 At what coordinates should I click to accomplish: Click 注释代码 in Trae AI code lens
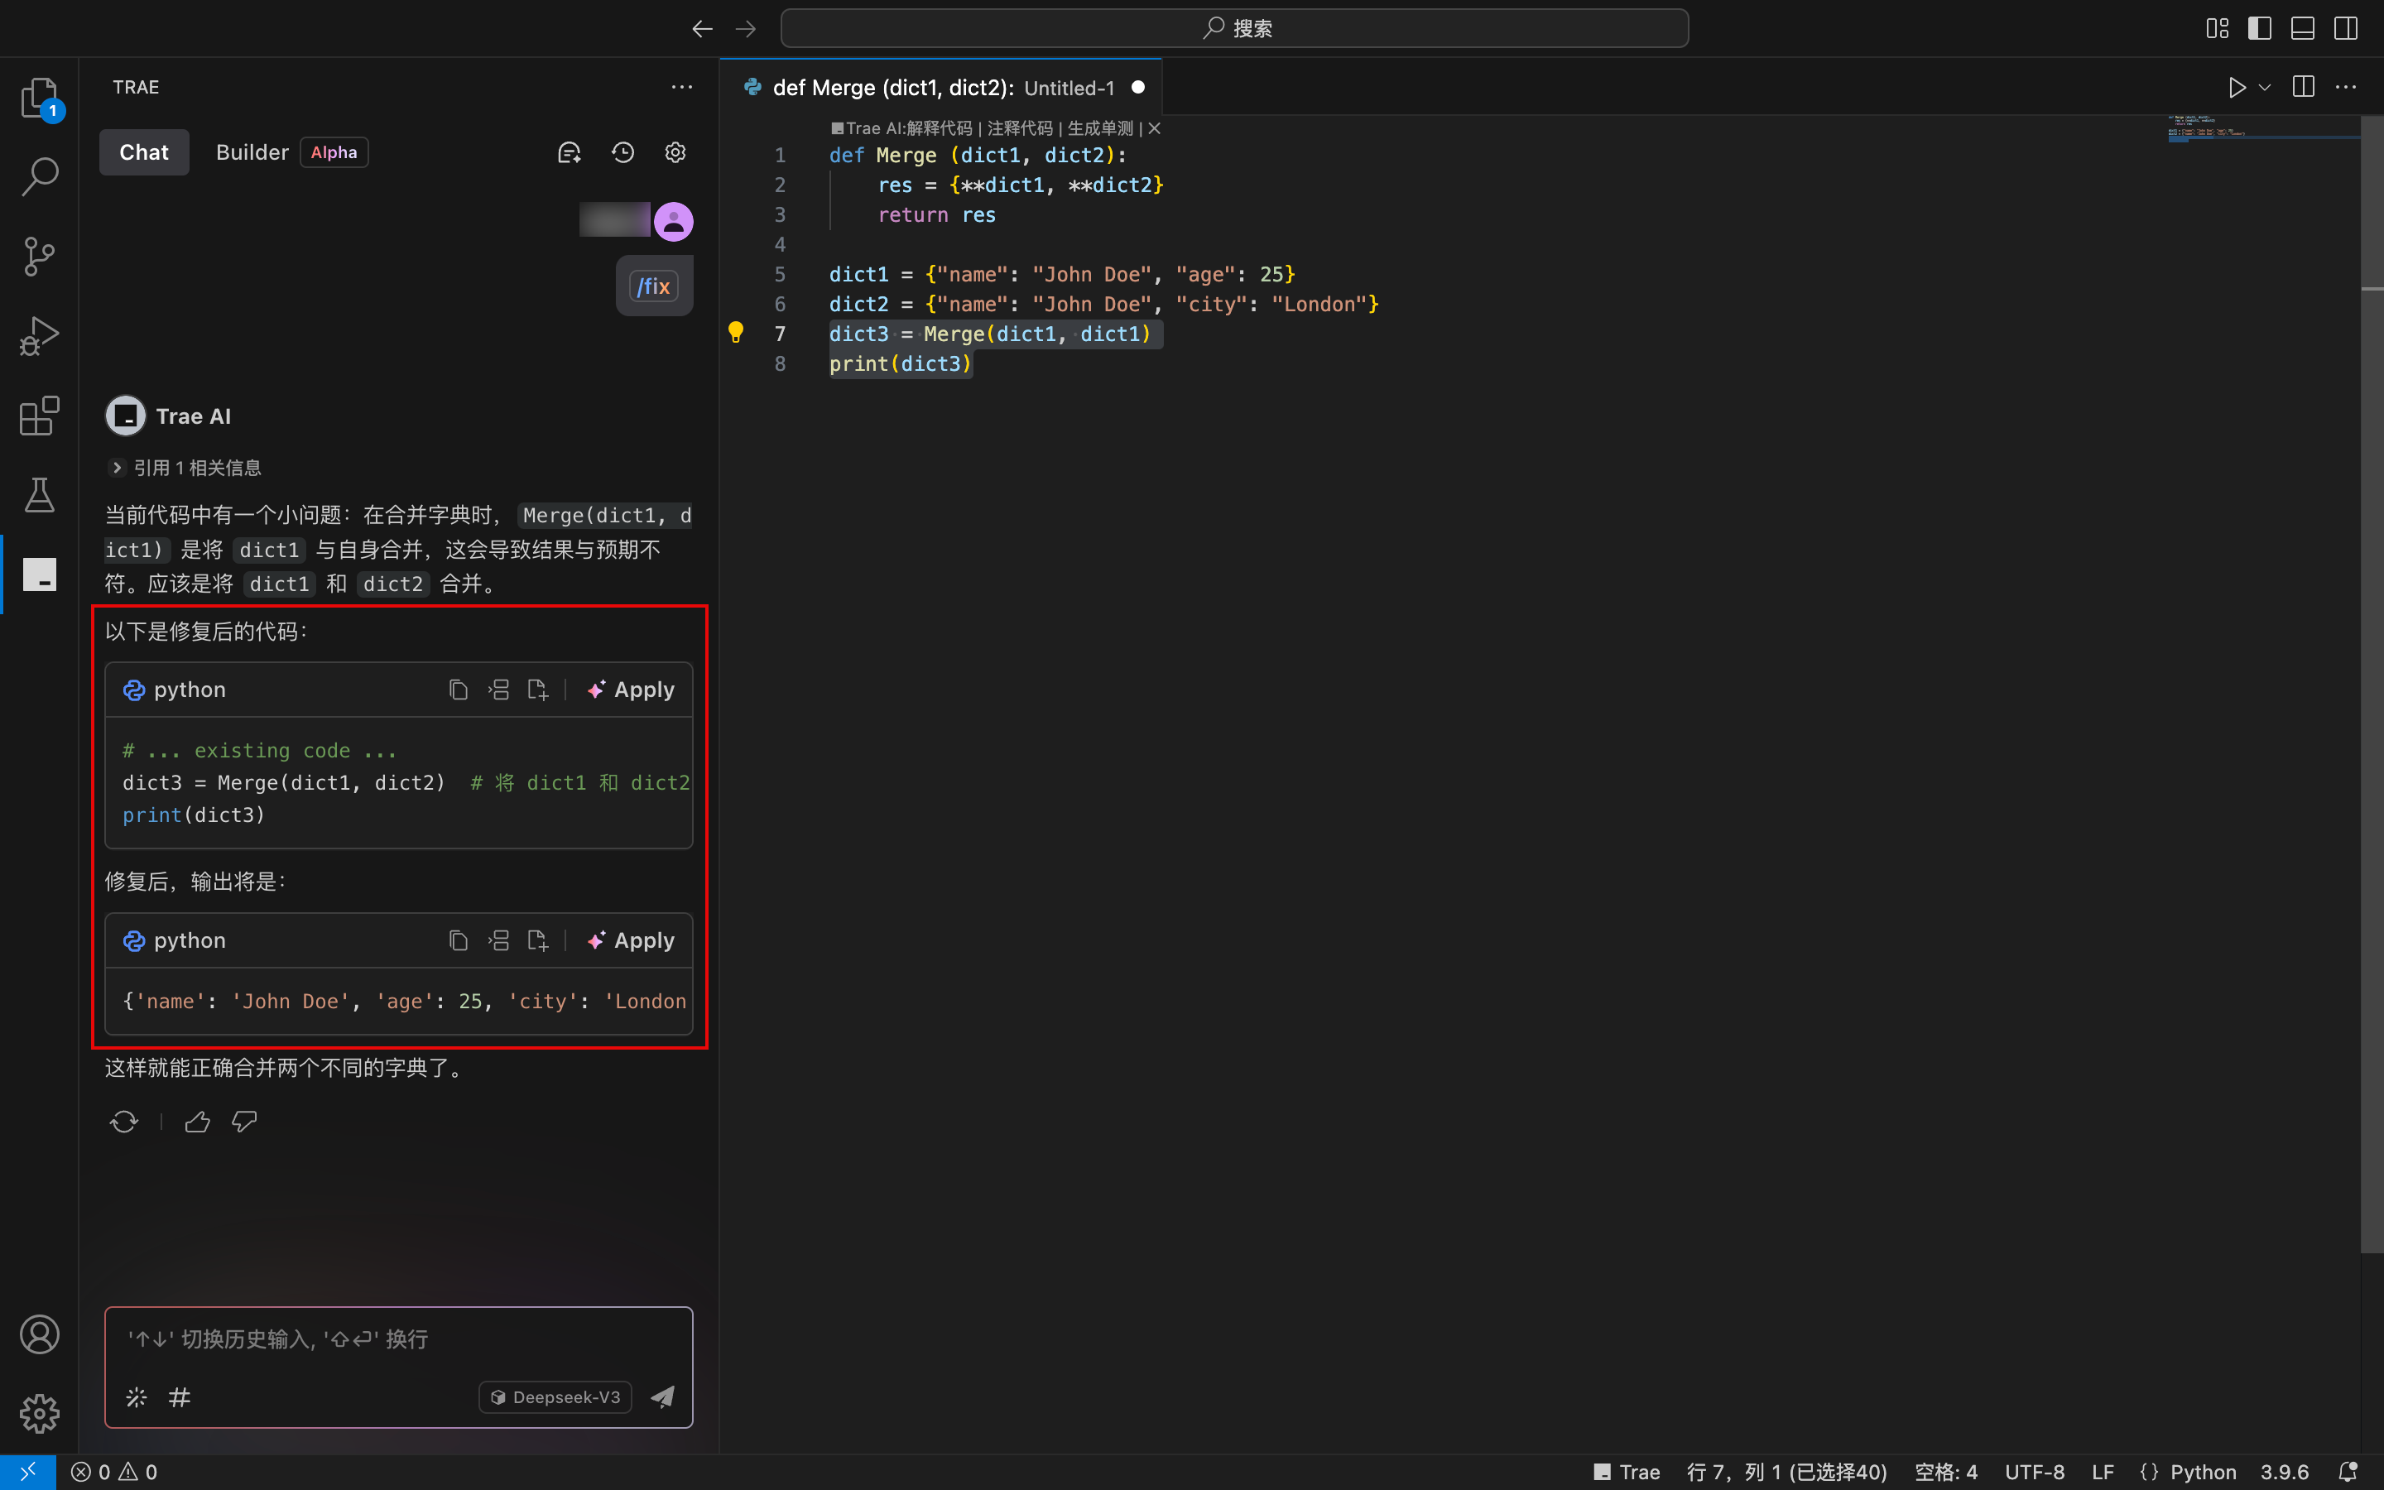coord(1020,128)
